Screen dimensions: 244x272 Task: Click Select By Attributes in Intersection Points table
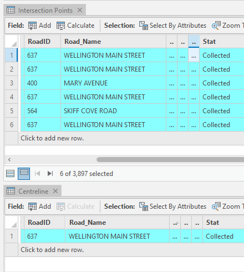[172, 26]
